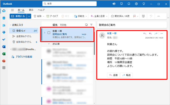This screenshot has width=170, height=105.
Task: Toggle the hamburger navigation pane button
Action: coord(12,10)
